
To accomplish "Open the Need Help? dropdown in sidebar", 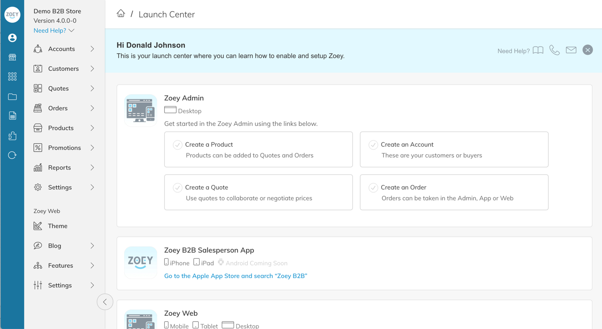I will [54, 31].
